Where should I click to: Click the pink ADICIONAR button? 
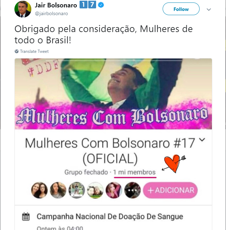[x=170, y=190]
